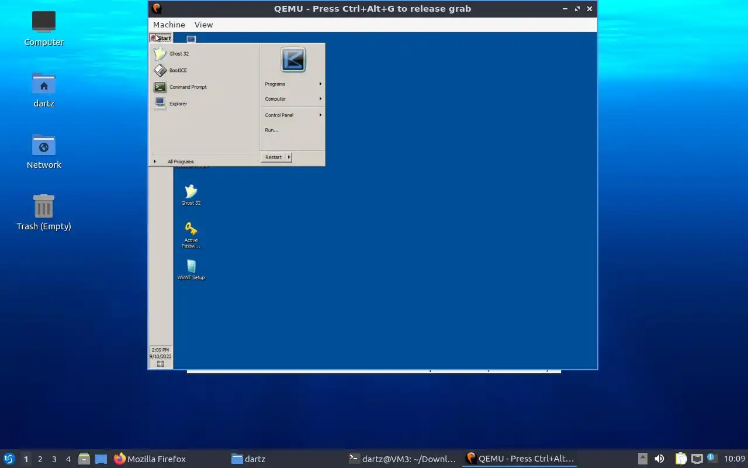Click the update notifier tray icon

711,458
